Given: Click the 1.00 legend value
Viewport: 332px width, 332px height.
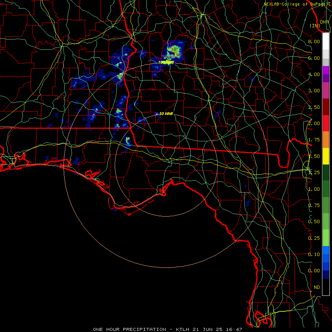Looking at the screenshot, I should 314,189.
